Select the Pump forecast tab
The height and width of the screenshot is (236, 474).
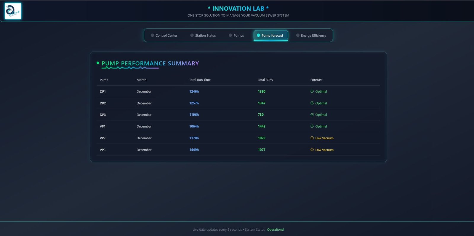(270, 35)
